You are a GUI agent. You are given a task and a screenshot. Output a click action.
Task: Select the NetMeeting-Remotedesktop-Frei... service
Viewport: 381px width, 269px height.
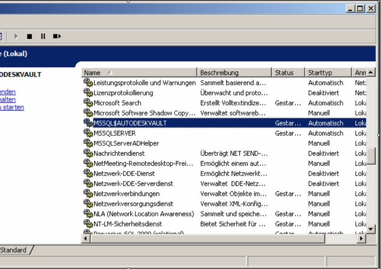pyautogui.click(x=143, y=164)
